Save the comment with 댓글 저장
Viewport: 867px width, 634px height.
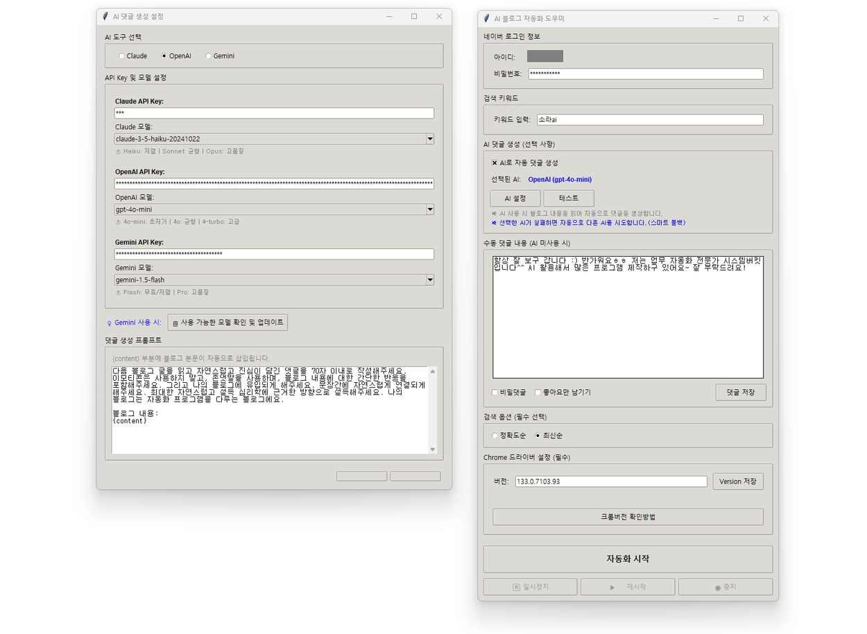pos(740,392)
